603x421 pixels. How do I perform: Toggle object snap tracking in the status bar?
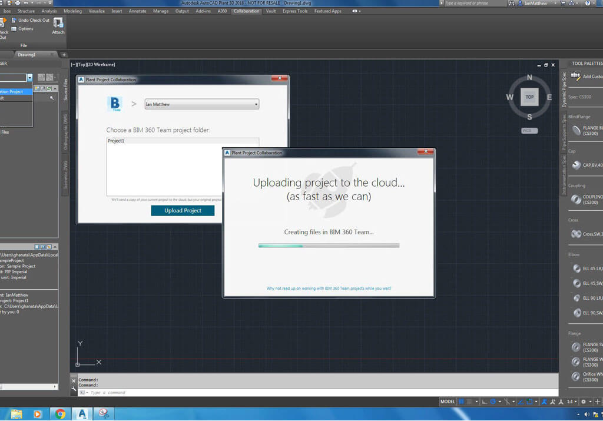coord(521,402)
